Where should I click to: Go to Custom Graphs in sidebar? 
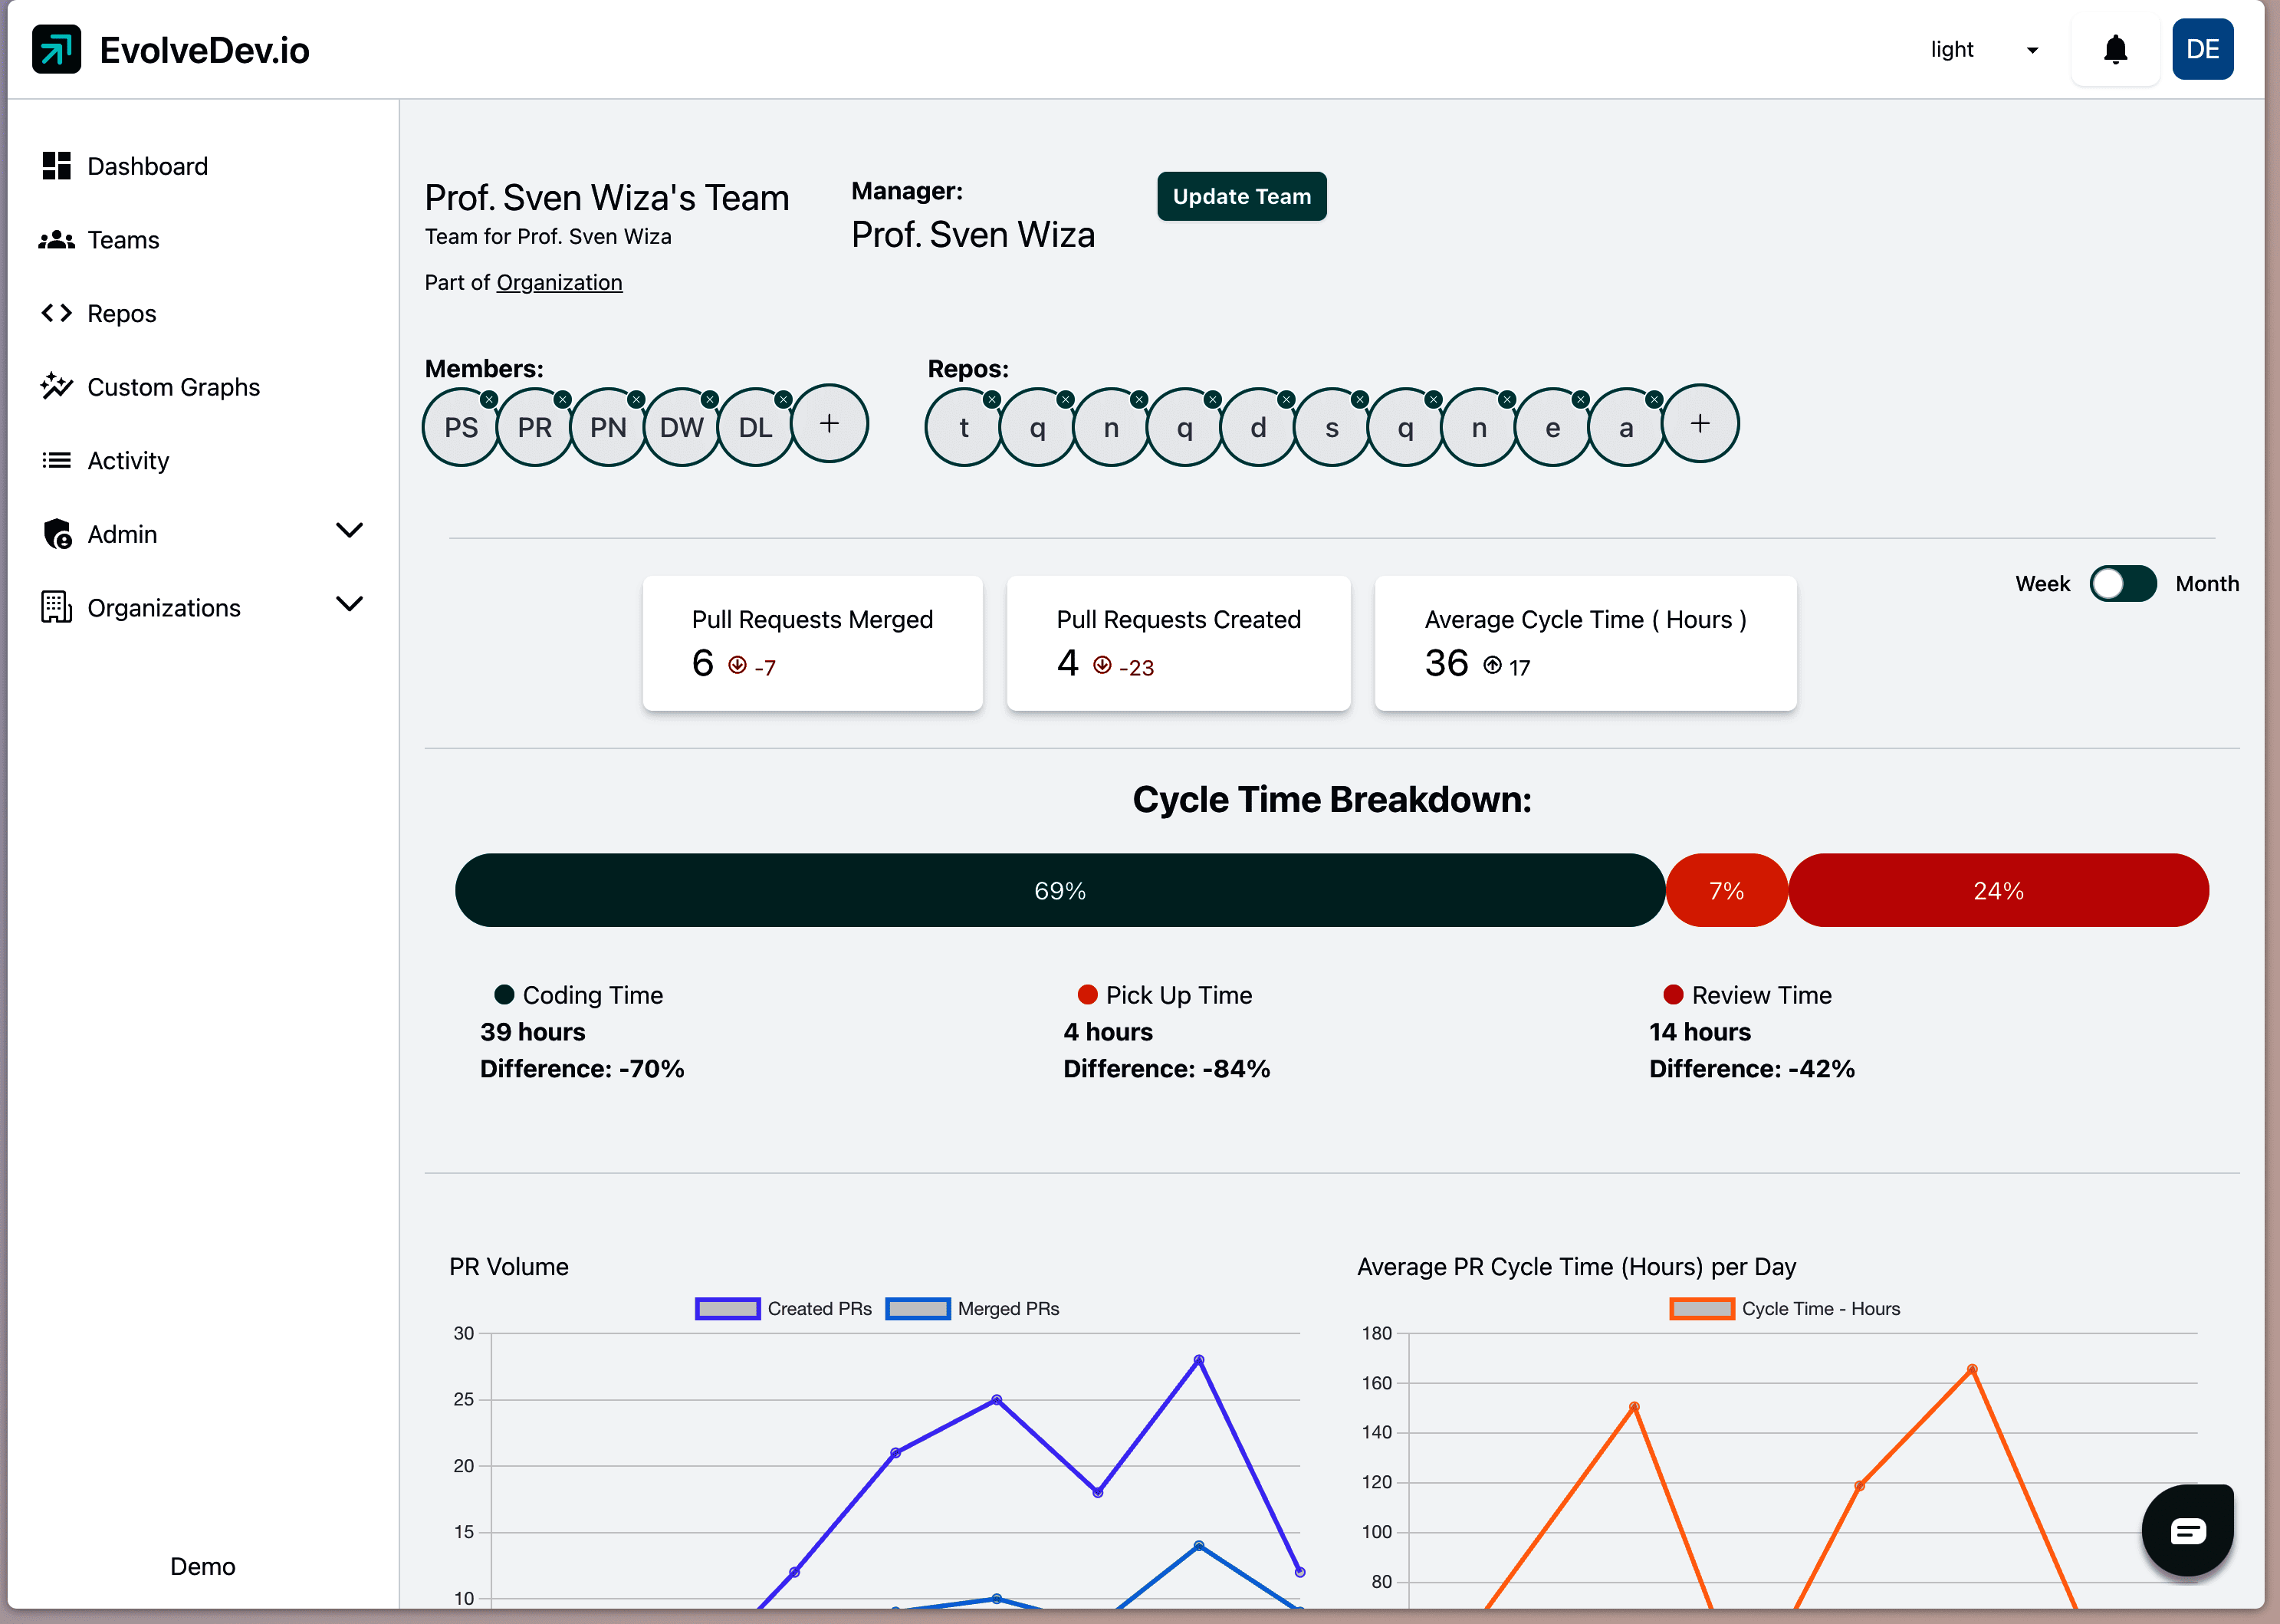click(173, 387)
